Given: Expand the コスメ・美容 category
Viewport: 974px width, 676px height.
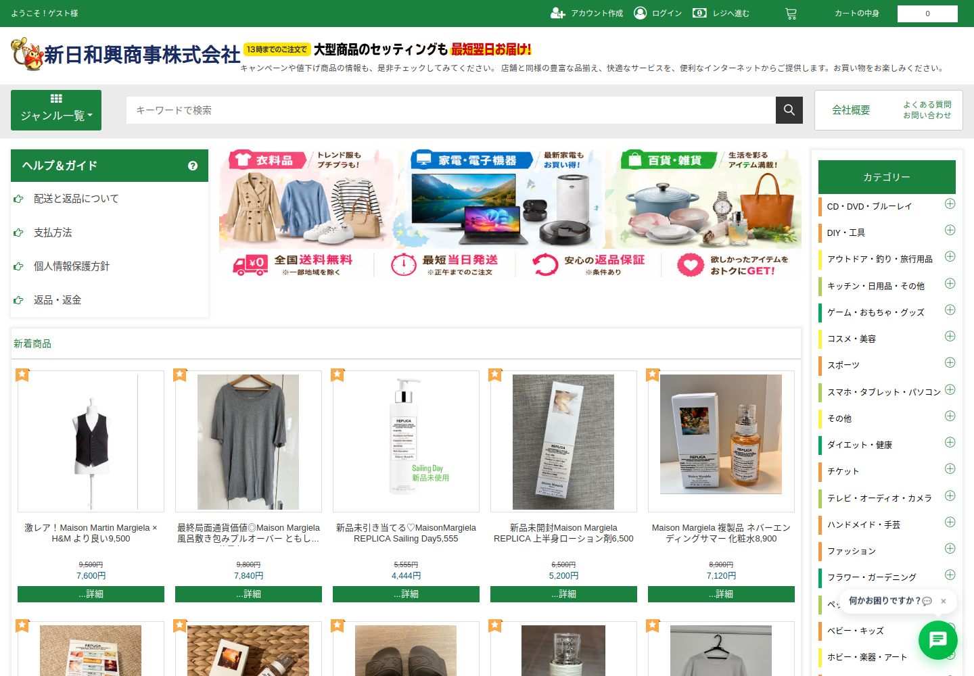Looking at the screenshot, I should click(x=950, y=336).
